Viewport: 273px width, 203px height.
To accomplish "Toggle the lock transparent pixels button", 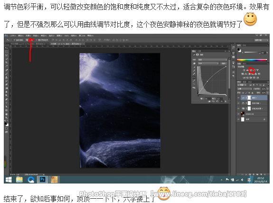I will click(x=243, y=93).
